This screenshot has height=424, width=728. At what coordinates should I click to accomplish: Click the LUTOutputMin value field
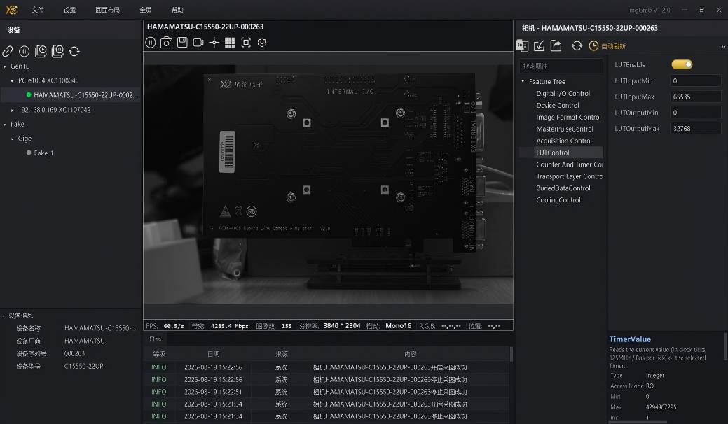point(695,113)
